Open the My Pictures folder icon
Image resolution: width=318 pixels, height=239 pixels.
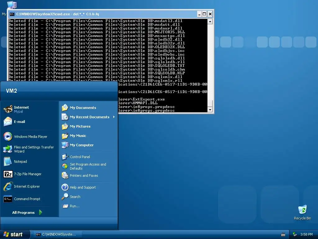click(x=65, y=126)
